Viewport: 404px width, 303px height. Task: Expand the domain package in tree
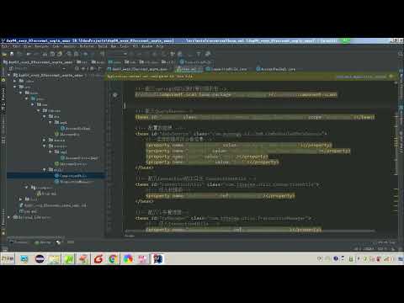[x=45, y=140]
